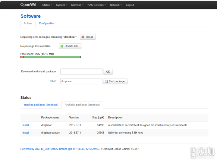The height and width of the screenshot is (161, 217).
Task: Click the Size (.ipk) column header
Action: 98,117
